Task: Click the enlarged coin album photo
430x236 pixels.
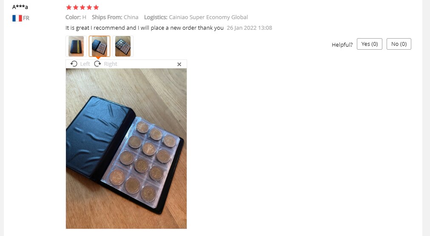Action: coord(126,149)
